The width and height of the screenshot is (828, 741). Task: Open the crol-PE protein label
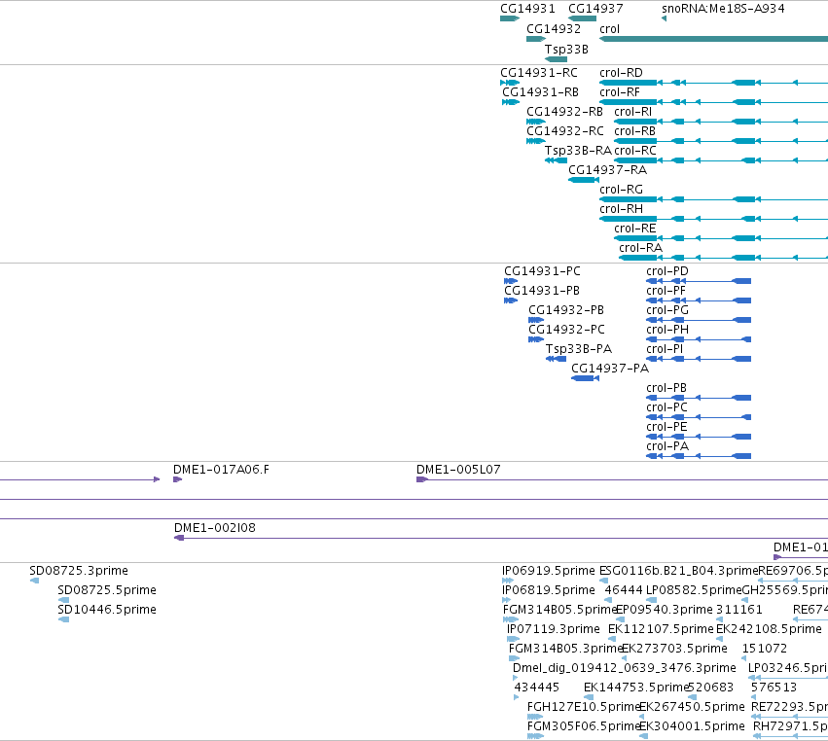(666, 427)
